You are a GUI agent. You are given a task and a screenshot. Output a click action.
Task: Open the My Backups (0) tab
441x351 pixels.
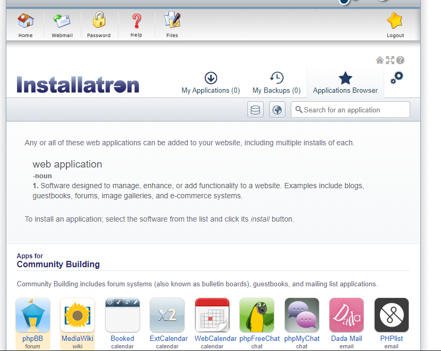click(x=276, y=83)
